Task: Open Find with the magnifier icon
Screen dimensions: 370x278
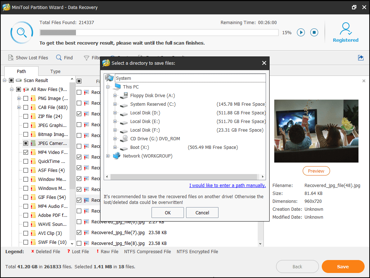Action: [x=59, y=58]
